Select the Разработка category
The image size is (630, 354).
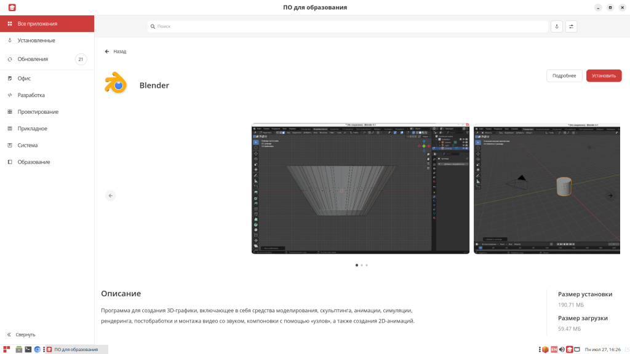(47, 95)
